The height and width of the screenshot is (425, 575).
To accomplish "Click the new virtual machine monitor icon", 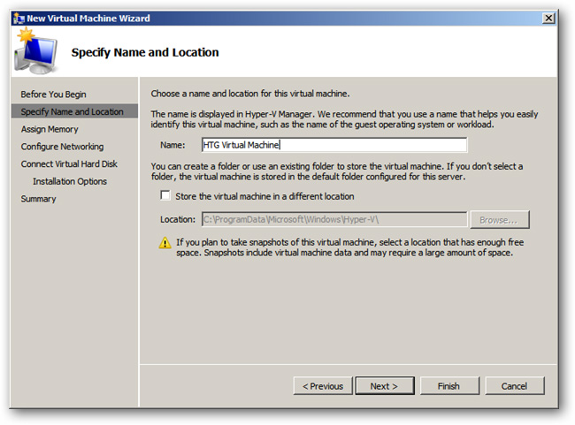I will click(35, 51).
